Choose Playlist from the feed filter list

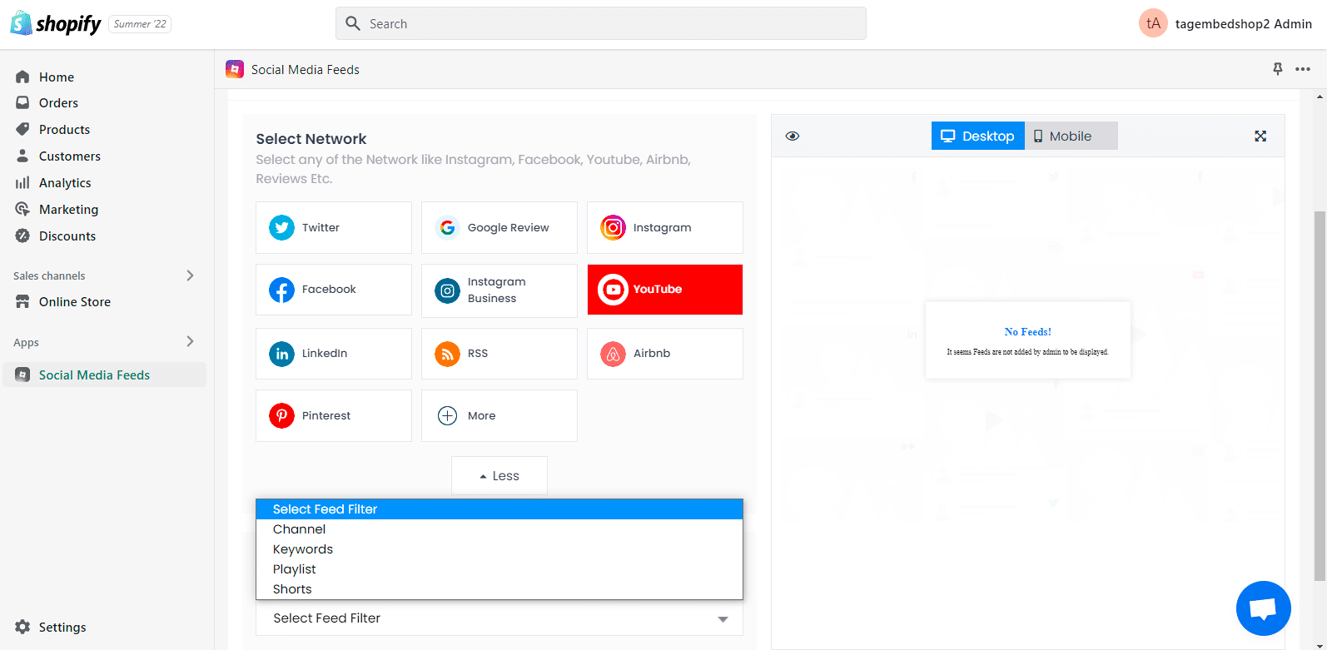pos(499,569)
